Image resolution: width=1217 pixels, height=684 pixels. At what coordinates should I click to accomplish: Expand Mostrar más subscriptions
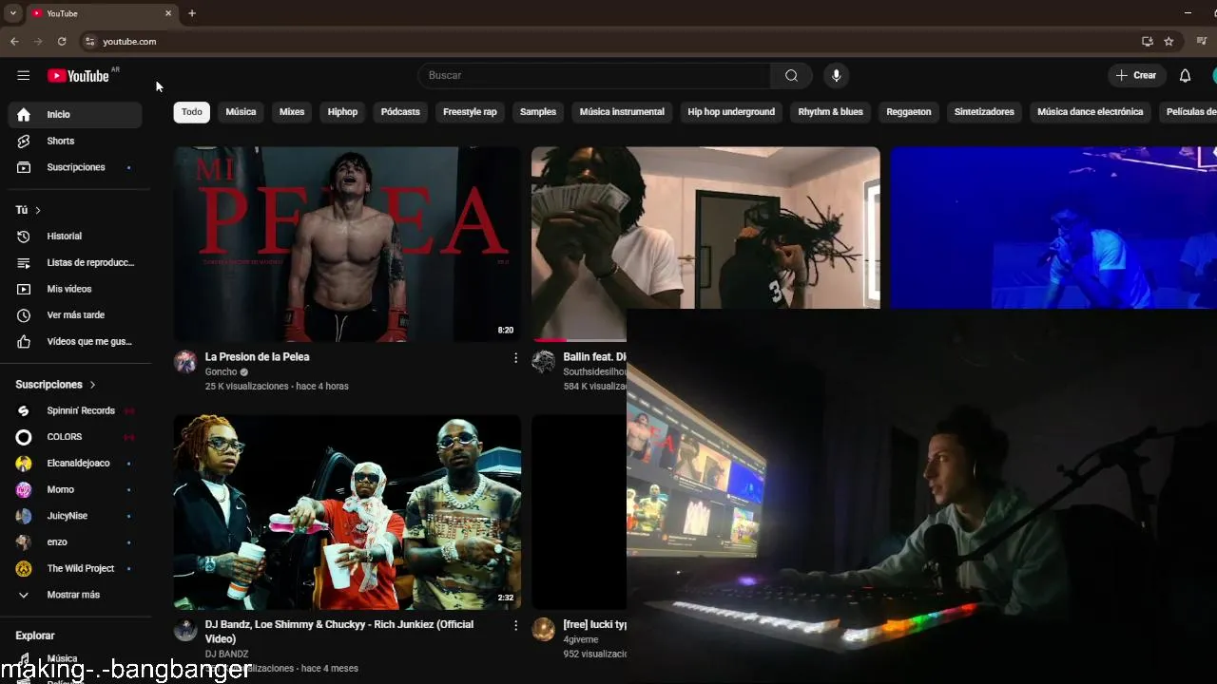click(x=75, y=595)
